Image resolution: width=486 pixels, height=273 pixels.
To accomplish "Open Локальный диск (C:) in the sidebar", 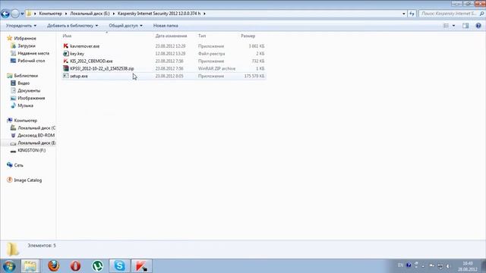I will click(36, 128).
